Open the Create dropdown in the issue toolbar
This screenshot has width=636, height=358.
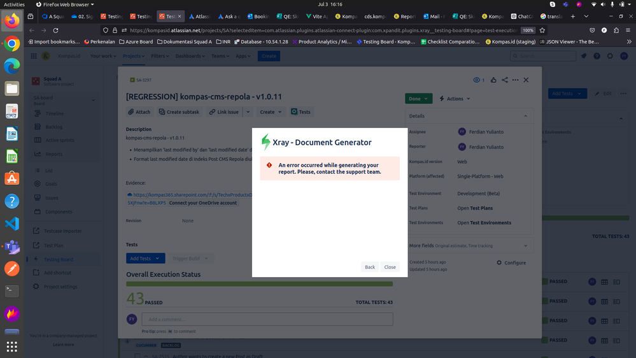[x=270, y=112]
